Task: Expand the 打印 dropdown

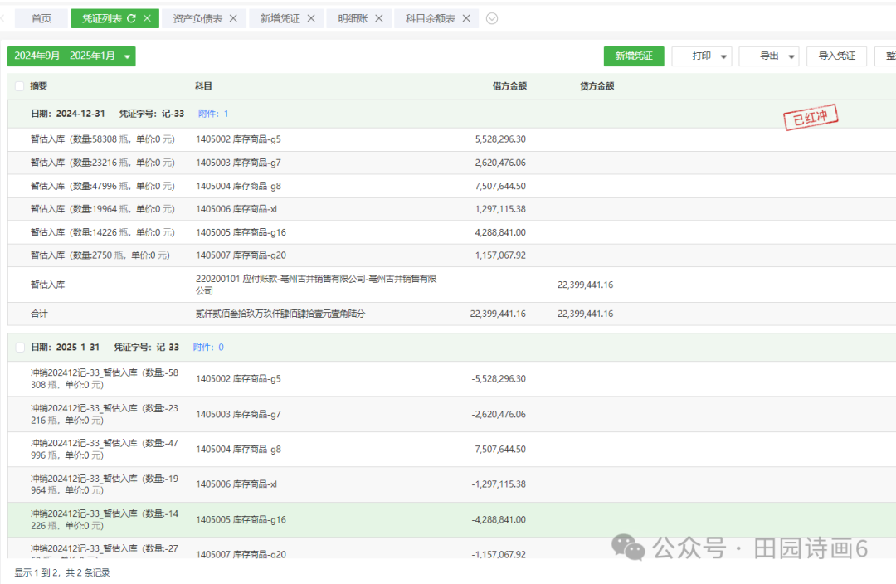Action: coord(701,56)
